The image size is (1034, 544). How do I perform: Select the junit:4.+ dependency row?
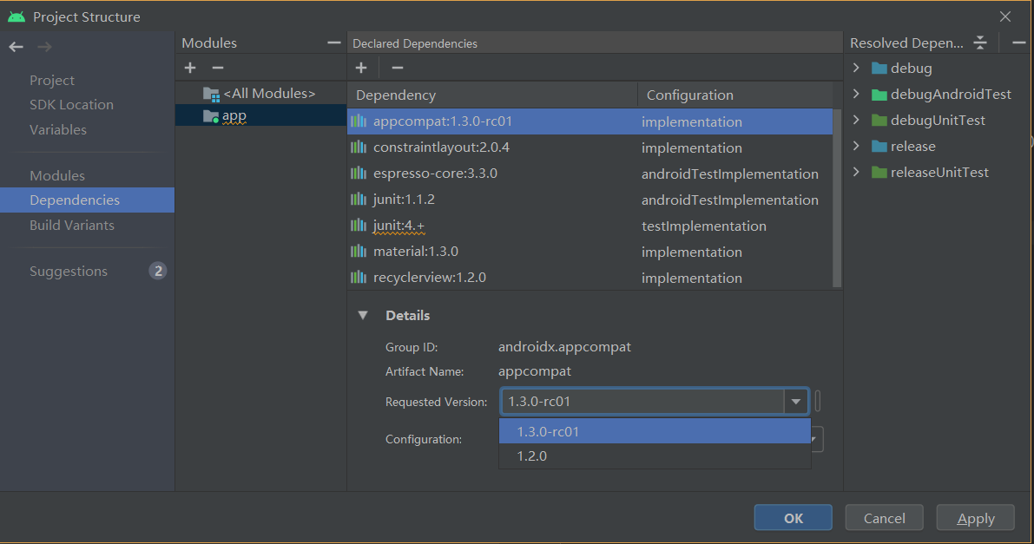click(x=590, y=226)
